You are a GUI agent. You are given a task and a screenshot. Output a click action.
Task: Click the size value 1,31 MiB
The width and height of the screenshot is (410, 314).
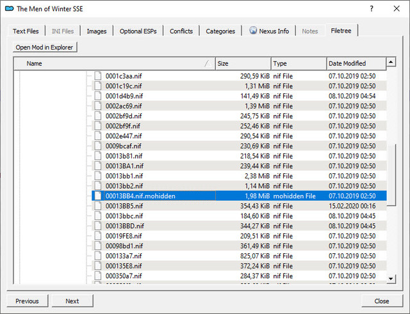coord(257,86)
